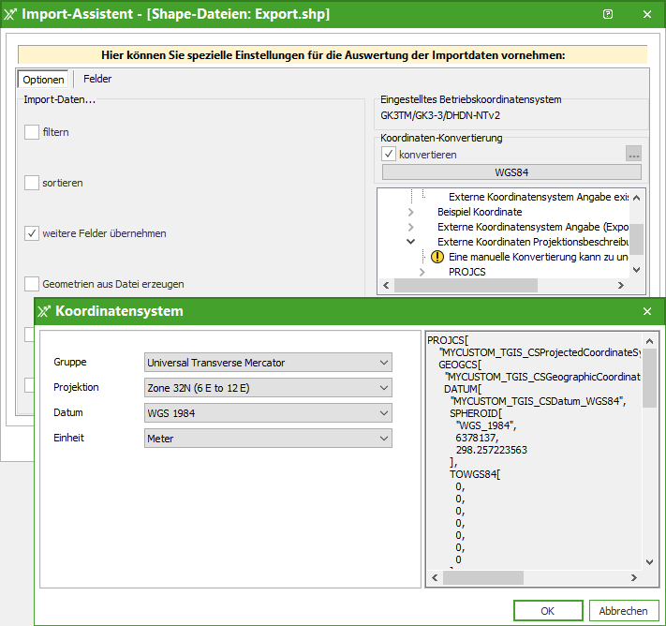Click the yellow warning icon in tree

point(436,257)
